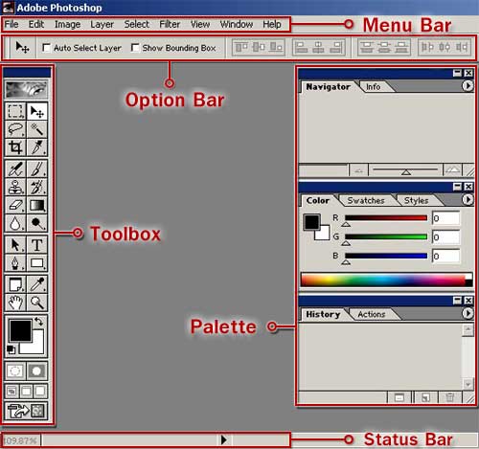Open the Window menu
The image size is (479, 449).
pyautogui.click(x=237, y=24)
